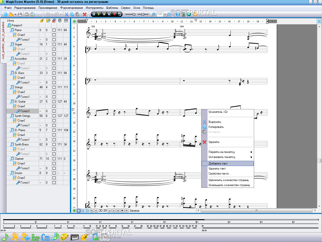Open the zoom percentage dropdown arrow
This screenshot has height=242, width=322.
165,15
